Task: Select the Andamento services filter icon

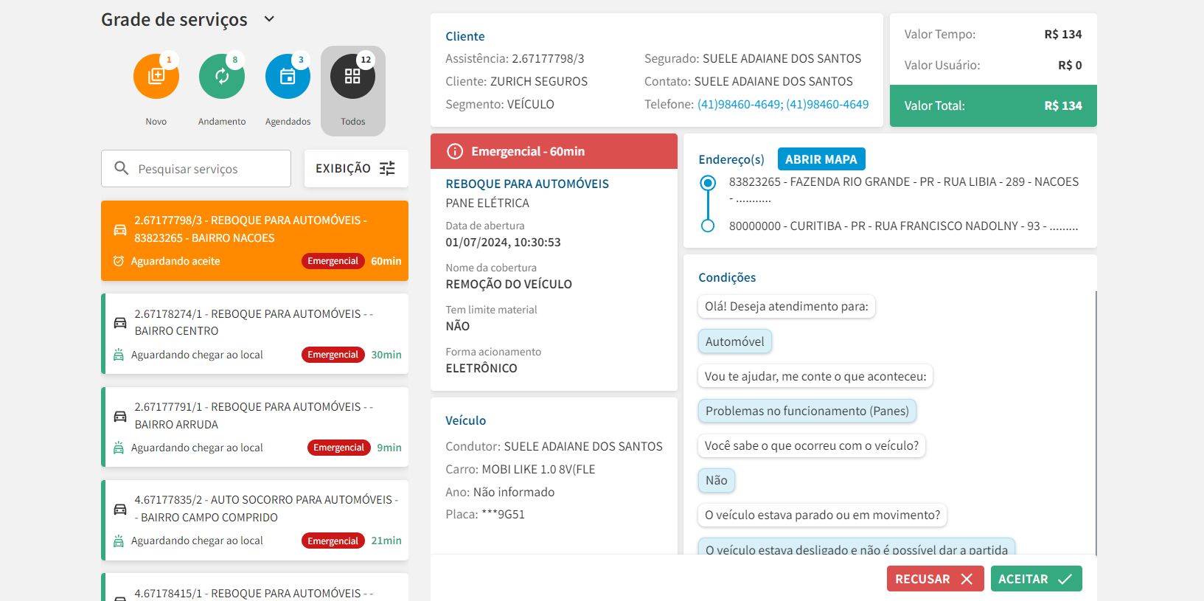Action: pyautogui.click(x=221, y=76)
